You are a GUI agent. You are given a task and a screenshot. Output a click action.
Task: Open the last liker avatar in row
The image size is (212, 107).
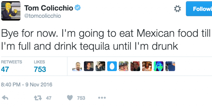tap(170, 66)
